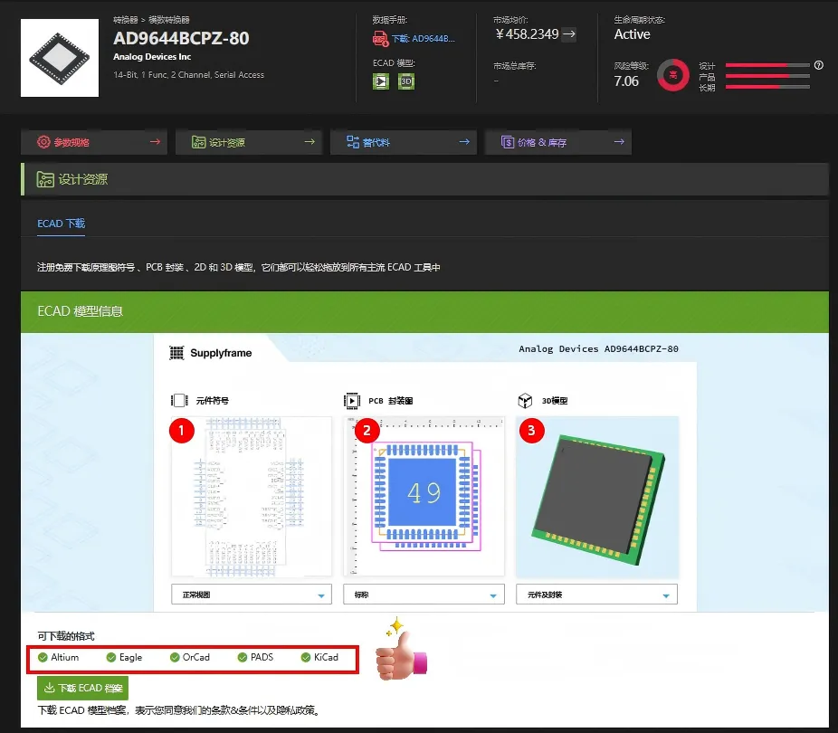Viewport: 838px width, 733px height.
Task: Click the 可下载的格式 label
Action: click(66, 636)
